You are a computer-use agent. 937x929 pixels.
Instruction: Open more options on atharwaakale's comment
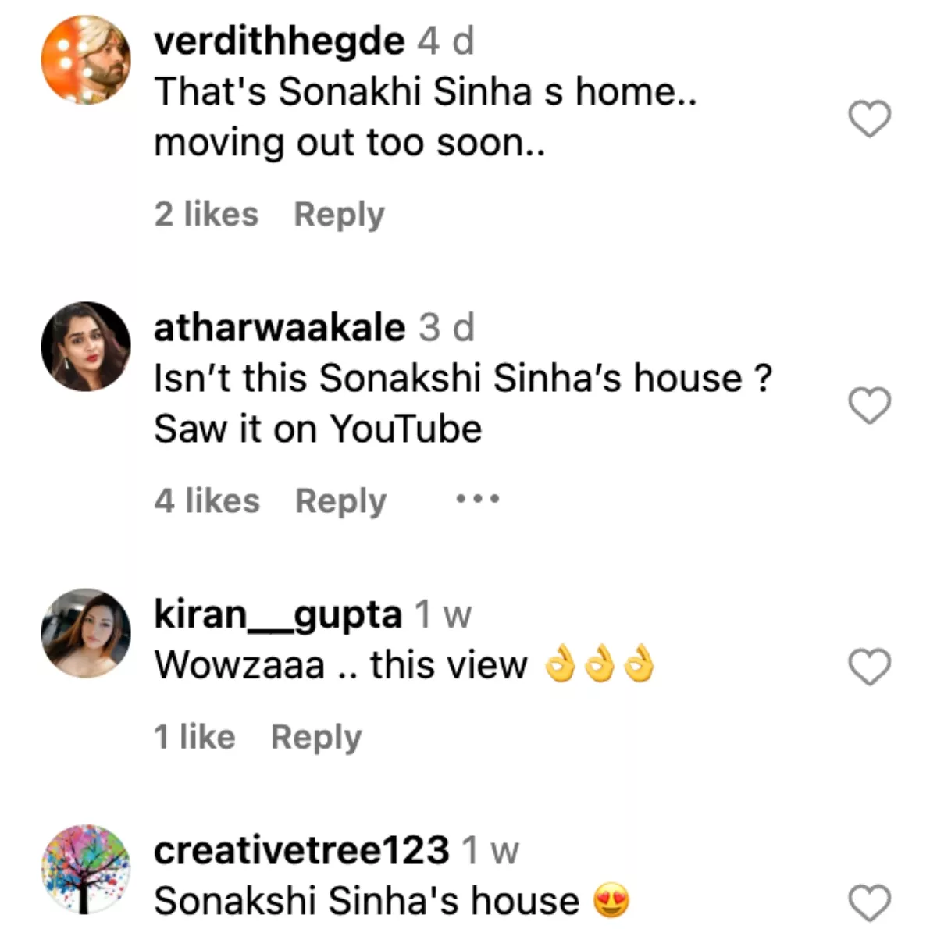(478, 499)
